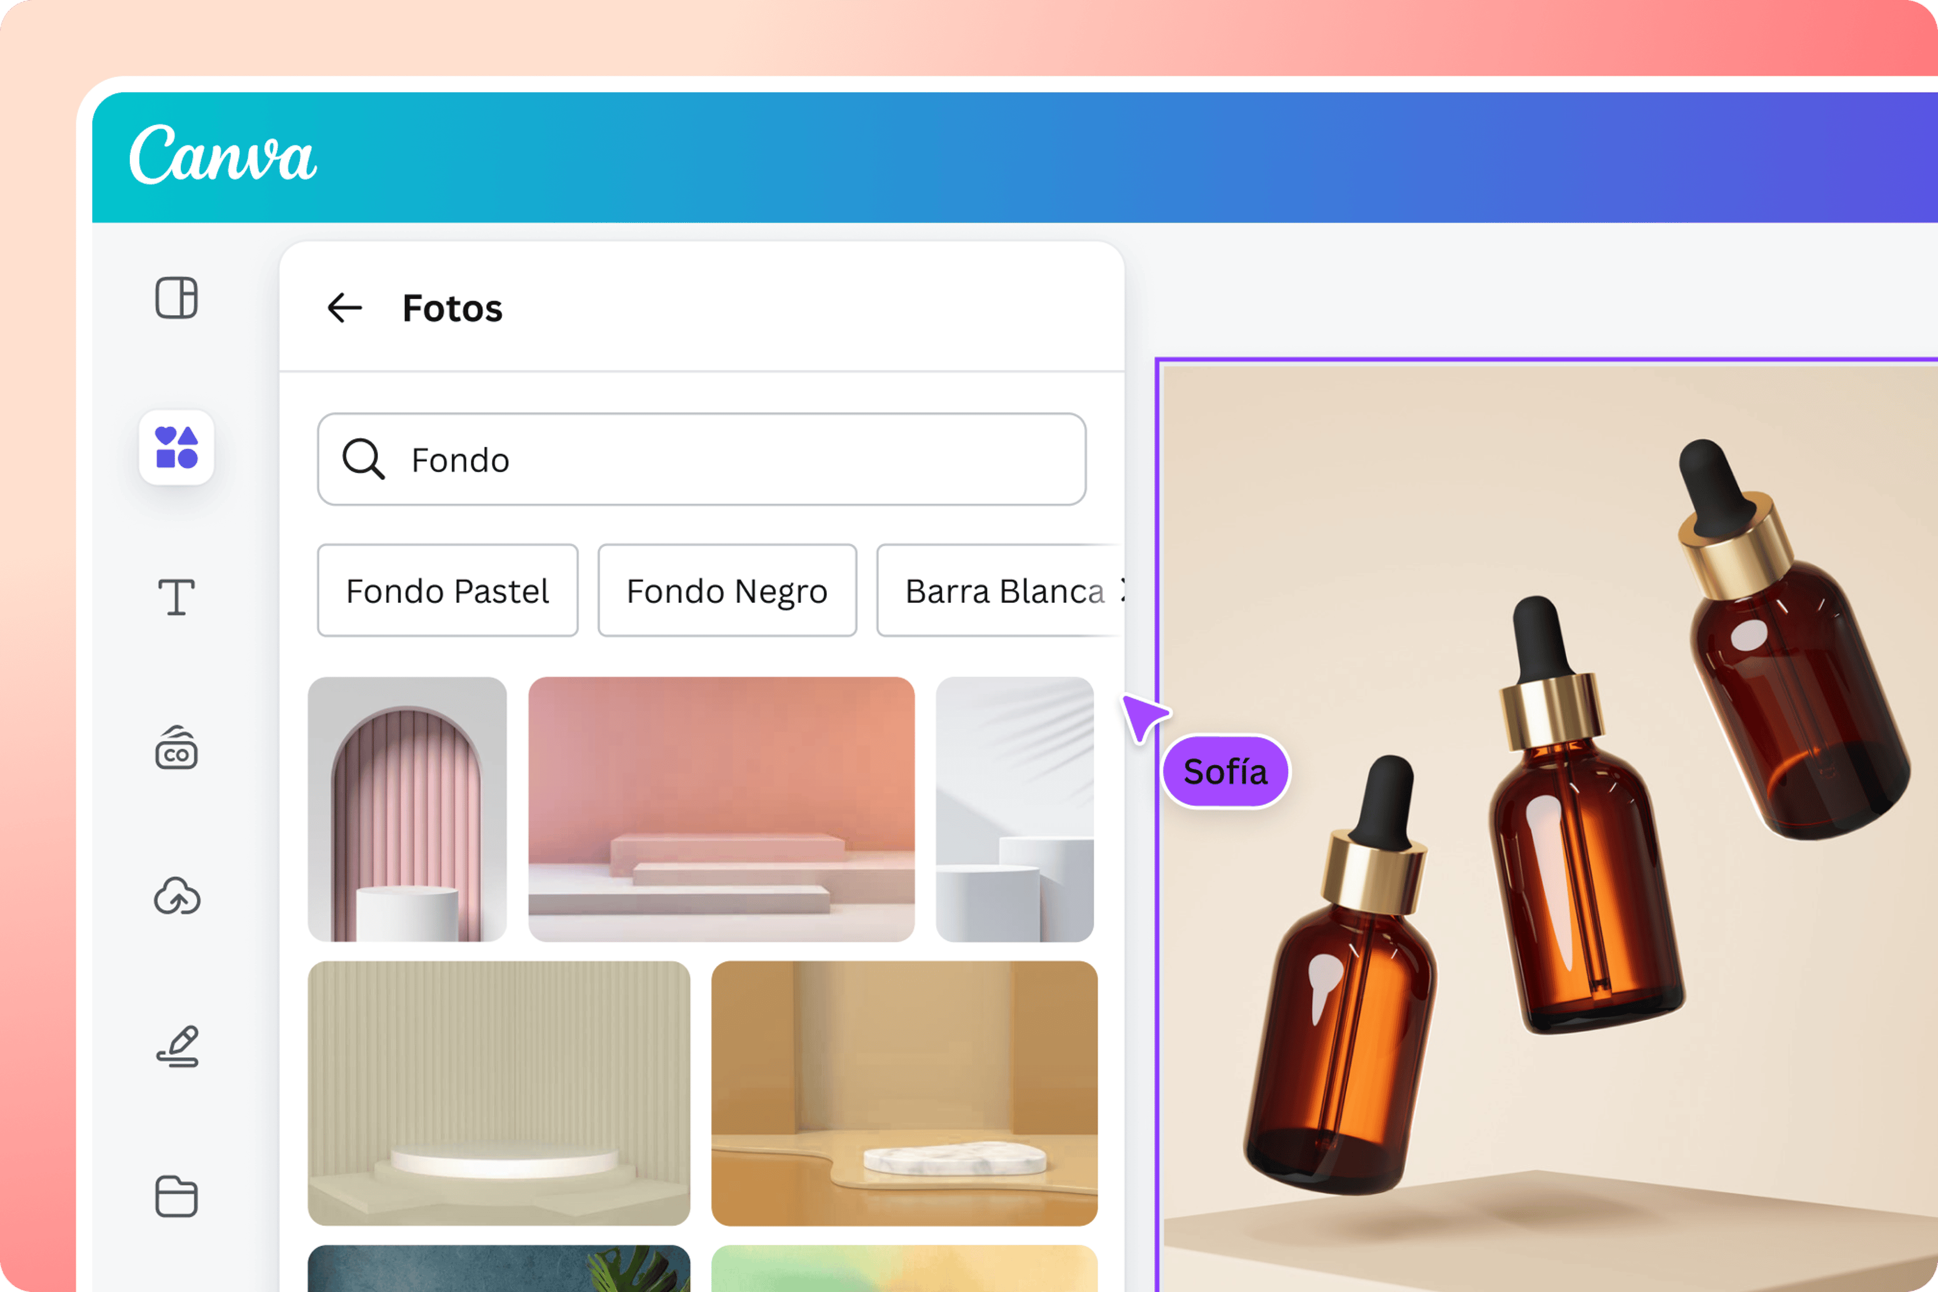The width and height of the screenshot is (1938, 1292).
Task: Select the Elements shapes sidebar icon
Action: 177,447
